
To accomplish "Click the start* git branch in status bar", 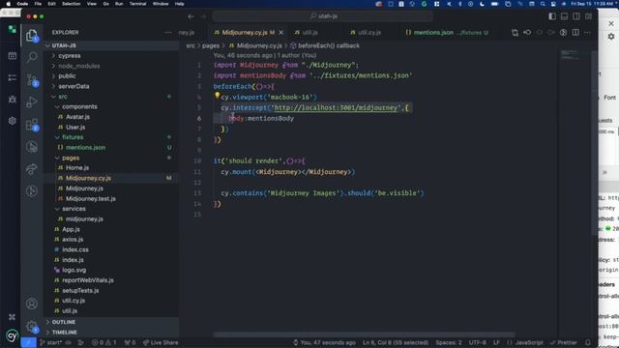I will [x=51, y=342].
